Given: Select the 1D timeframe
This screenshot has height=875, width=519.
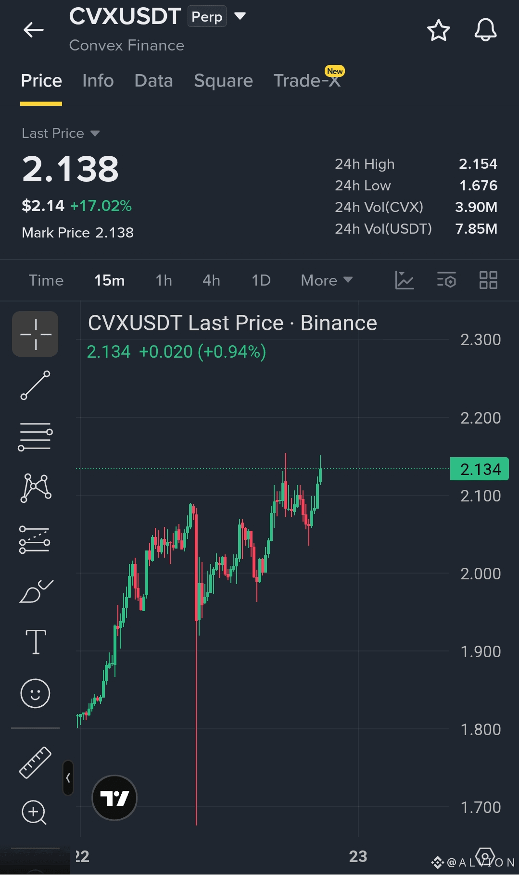Looking at the screenshot, I should 261,280.
